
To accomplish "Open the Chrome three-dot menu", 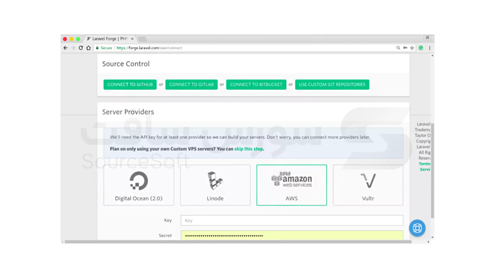I will [430, 48].
